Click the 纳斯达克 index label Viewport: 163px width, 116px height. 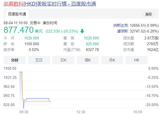(121, 25)
